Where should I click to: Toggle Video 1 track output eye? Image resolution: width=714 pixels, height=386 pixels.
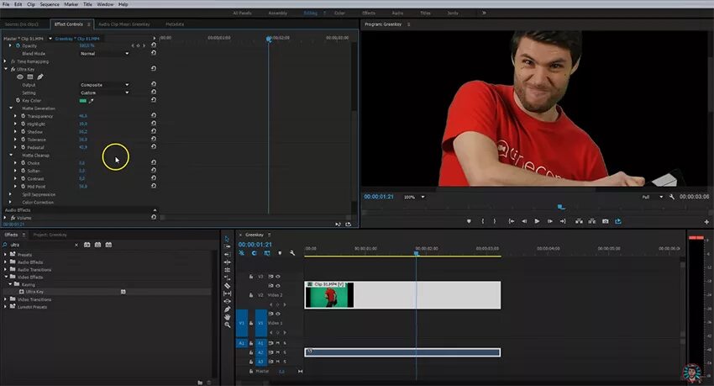tap(278, 314)
